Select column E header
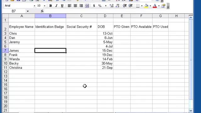This screenshot has height=113, width=201. [x=122, y=16]
